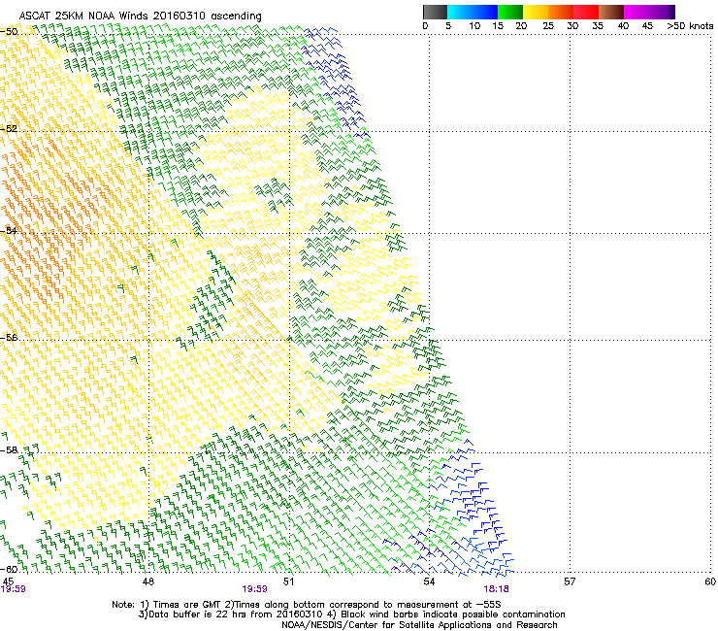Click the gray 0-5 knots color swatch
Image resolution: width=718 pixels, height=631 pixels.
[435, 12]
